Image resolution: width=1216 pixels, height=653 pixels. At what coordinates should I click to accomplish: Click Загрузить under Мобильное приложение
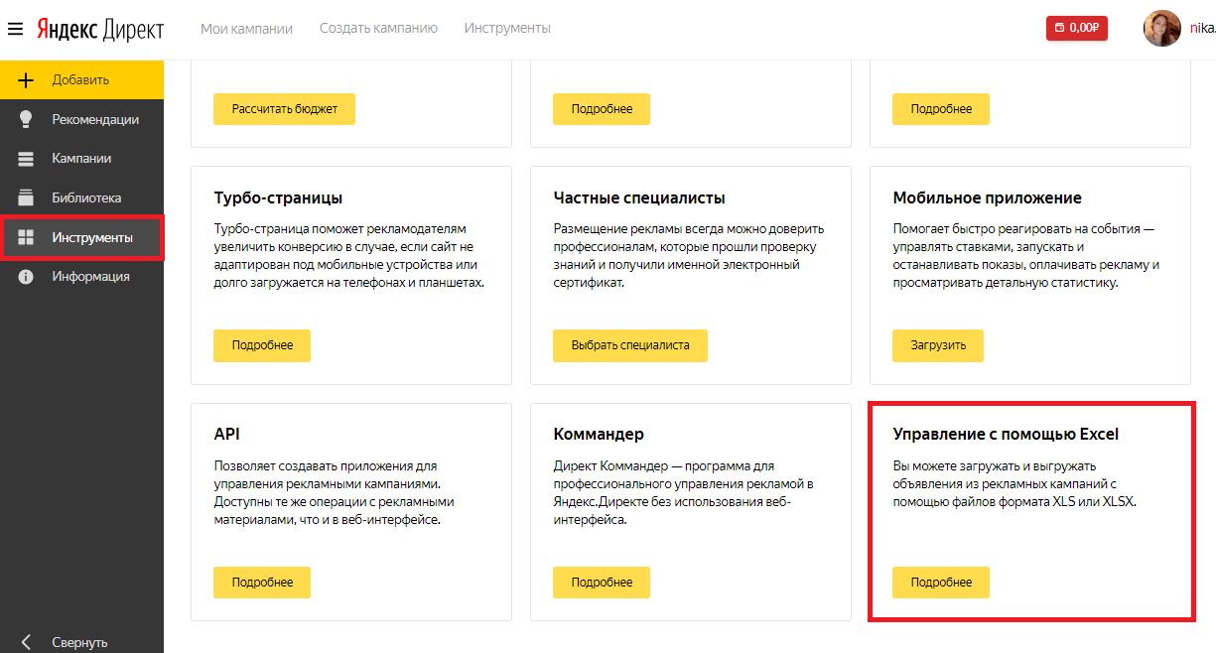937,345
